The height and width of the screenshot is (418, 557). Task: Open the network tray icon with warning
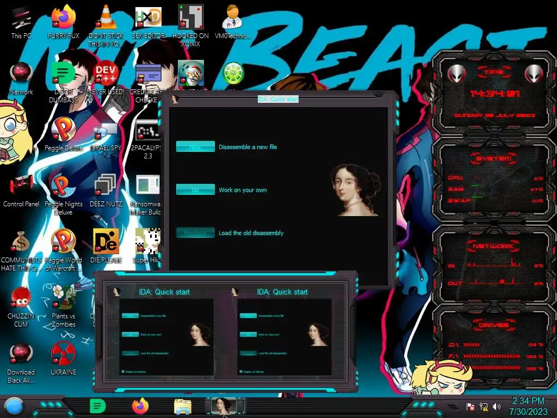[x=484, y=407]
